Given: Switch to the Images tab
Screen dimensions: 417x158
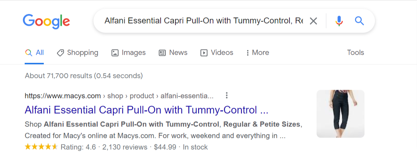Looking at the screenshot, I should tap(128, 53).
